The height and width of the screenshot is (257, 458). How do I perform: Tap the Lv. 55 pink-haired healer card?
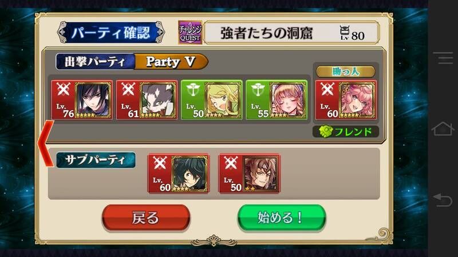[x=277, y=100]
